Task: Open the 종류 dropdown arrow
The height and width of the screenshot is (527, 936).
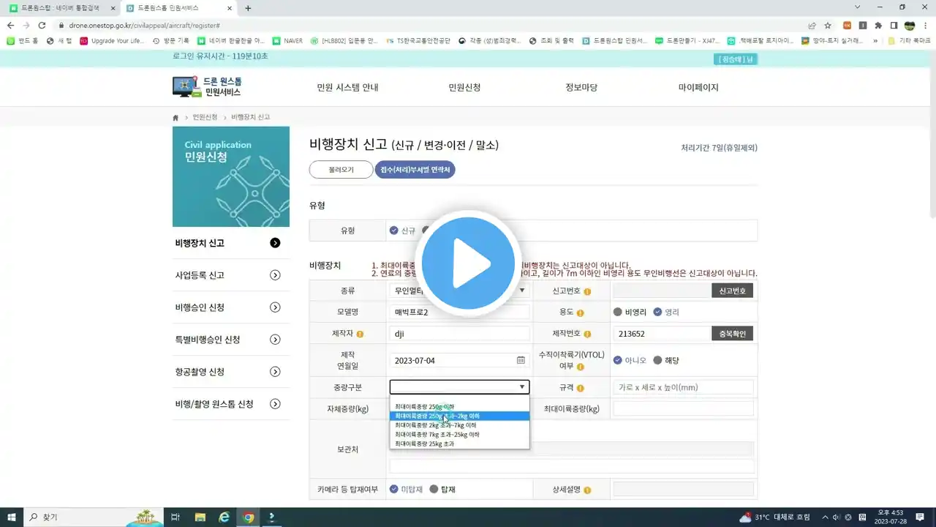Action: tap(522, 291)
